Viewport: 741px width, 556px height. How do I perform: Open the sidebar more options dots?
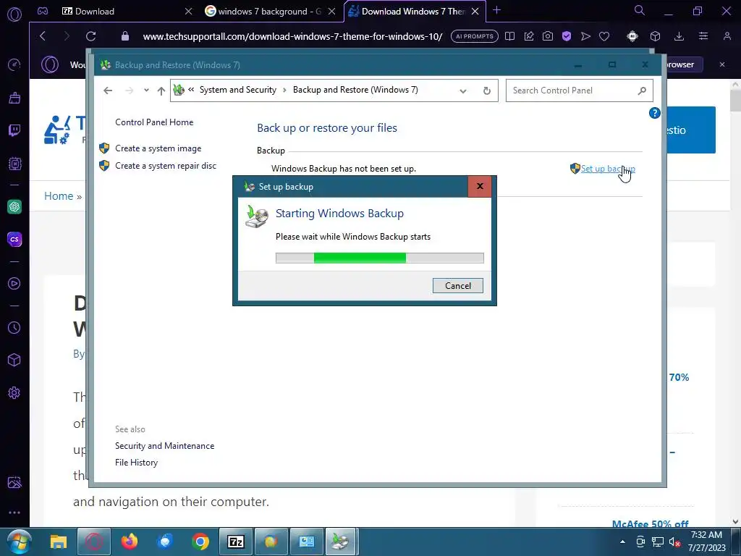click(x=14, y=513)
